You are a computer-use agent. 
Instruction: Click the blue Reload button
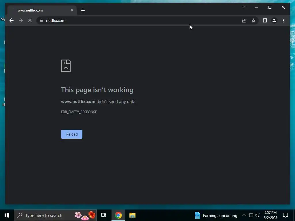coord(72,134)
